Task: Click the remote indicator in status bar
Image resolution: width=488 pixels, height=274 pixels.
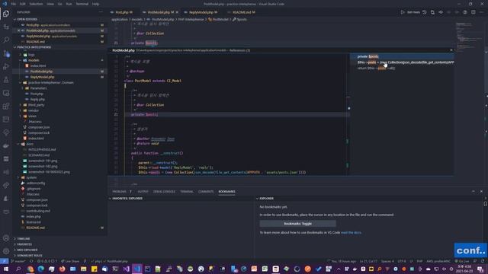Action: pos(4,261)
